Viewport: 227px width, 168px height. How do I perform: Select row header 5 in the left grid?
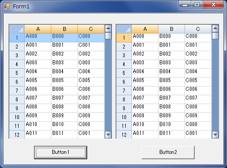(x=17, y=73)
